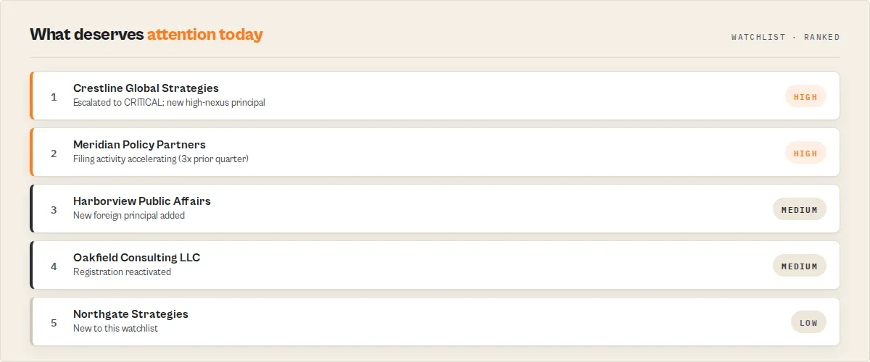Screen dimensions: 870x362
Task: Click LOW badge on Northgate row
Action: point(808,322)
